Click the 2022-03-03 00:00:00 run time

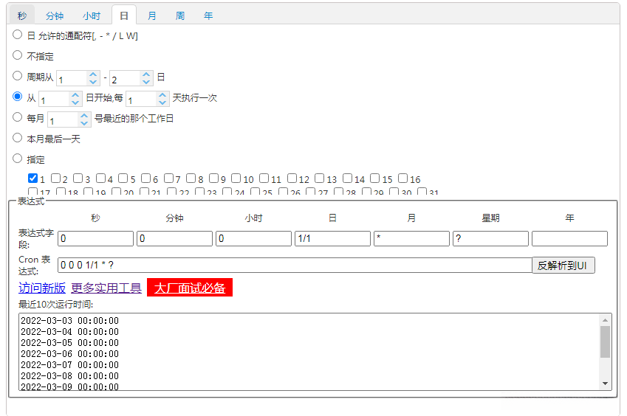tap(69, 321)
